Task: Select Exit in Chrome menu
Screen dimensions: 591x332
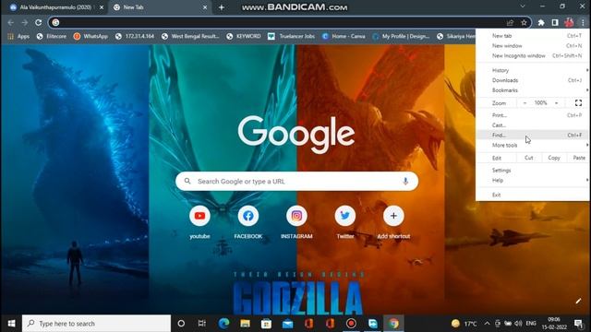Action: pos(532,195)
